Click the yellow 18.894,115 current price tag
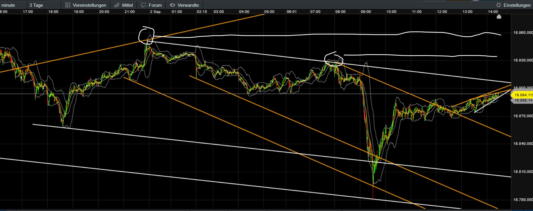The height and width of the screenshot is (211, 533). pyautogui.click(x=522, y=95)
